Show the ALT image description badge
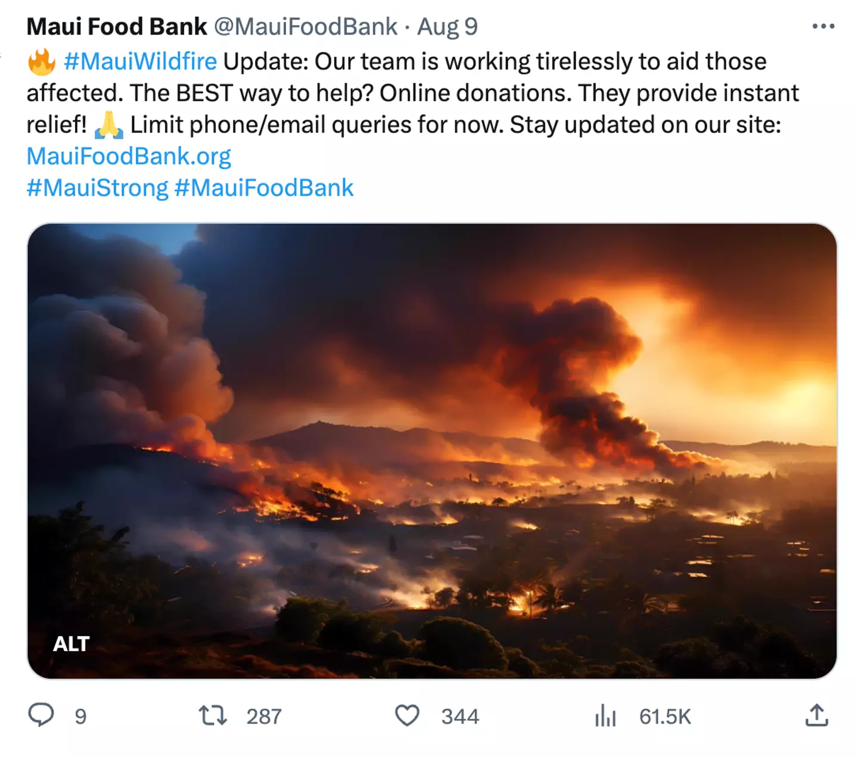This screenshot has height=757, width=858. (x=71, y=644)
